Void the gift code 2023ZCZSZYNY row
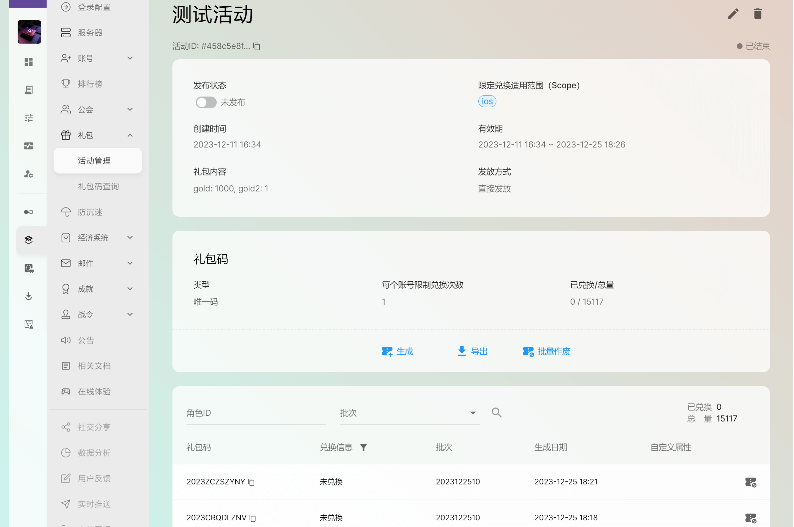The image size is (794, 527). coord(751,482)
